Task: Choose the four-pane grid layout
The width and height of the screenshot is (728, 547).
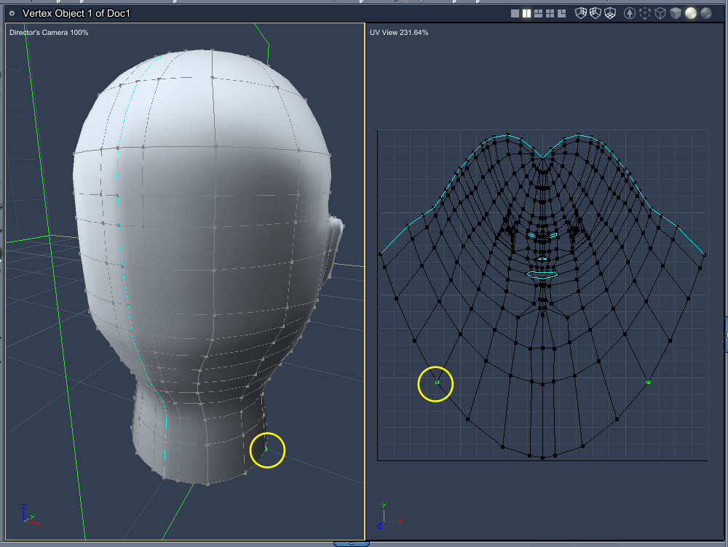Action: click(550, 13)
